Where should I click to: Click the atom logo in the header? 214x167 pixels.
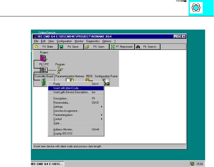(196, 8)
